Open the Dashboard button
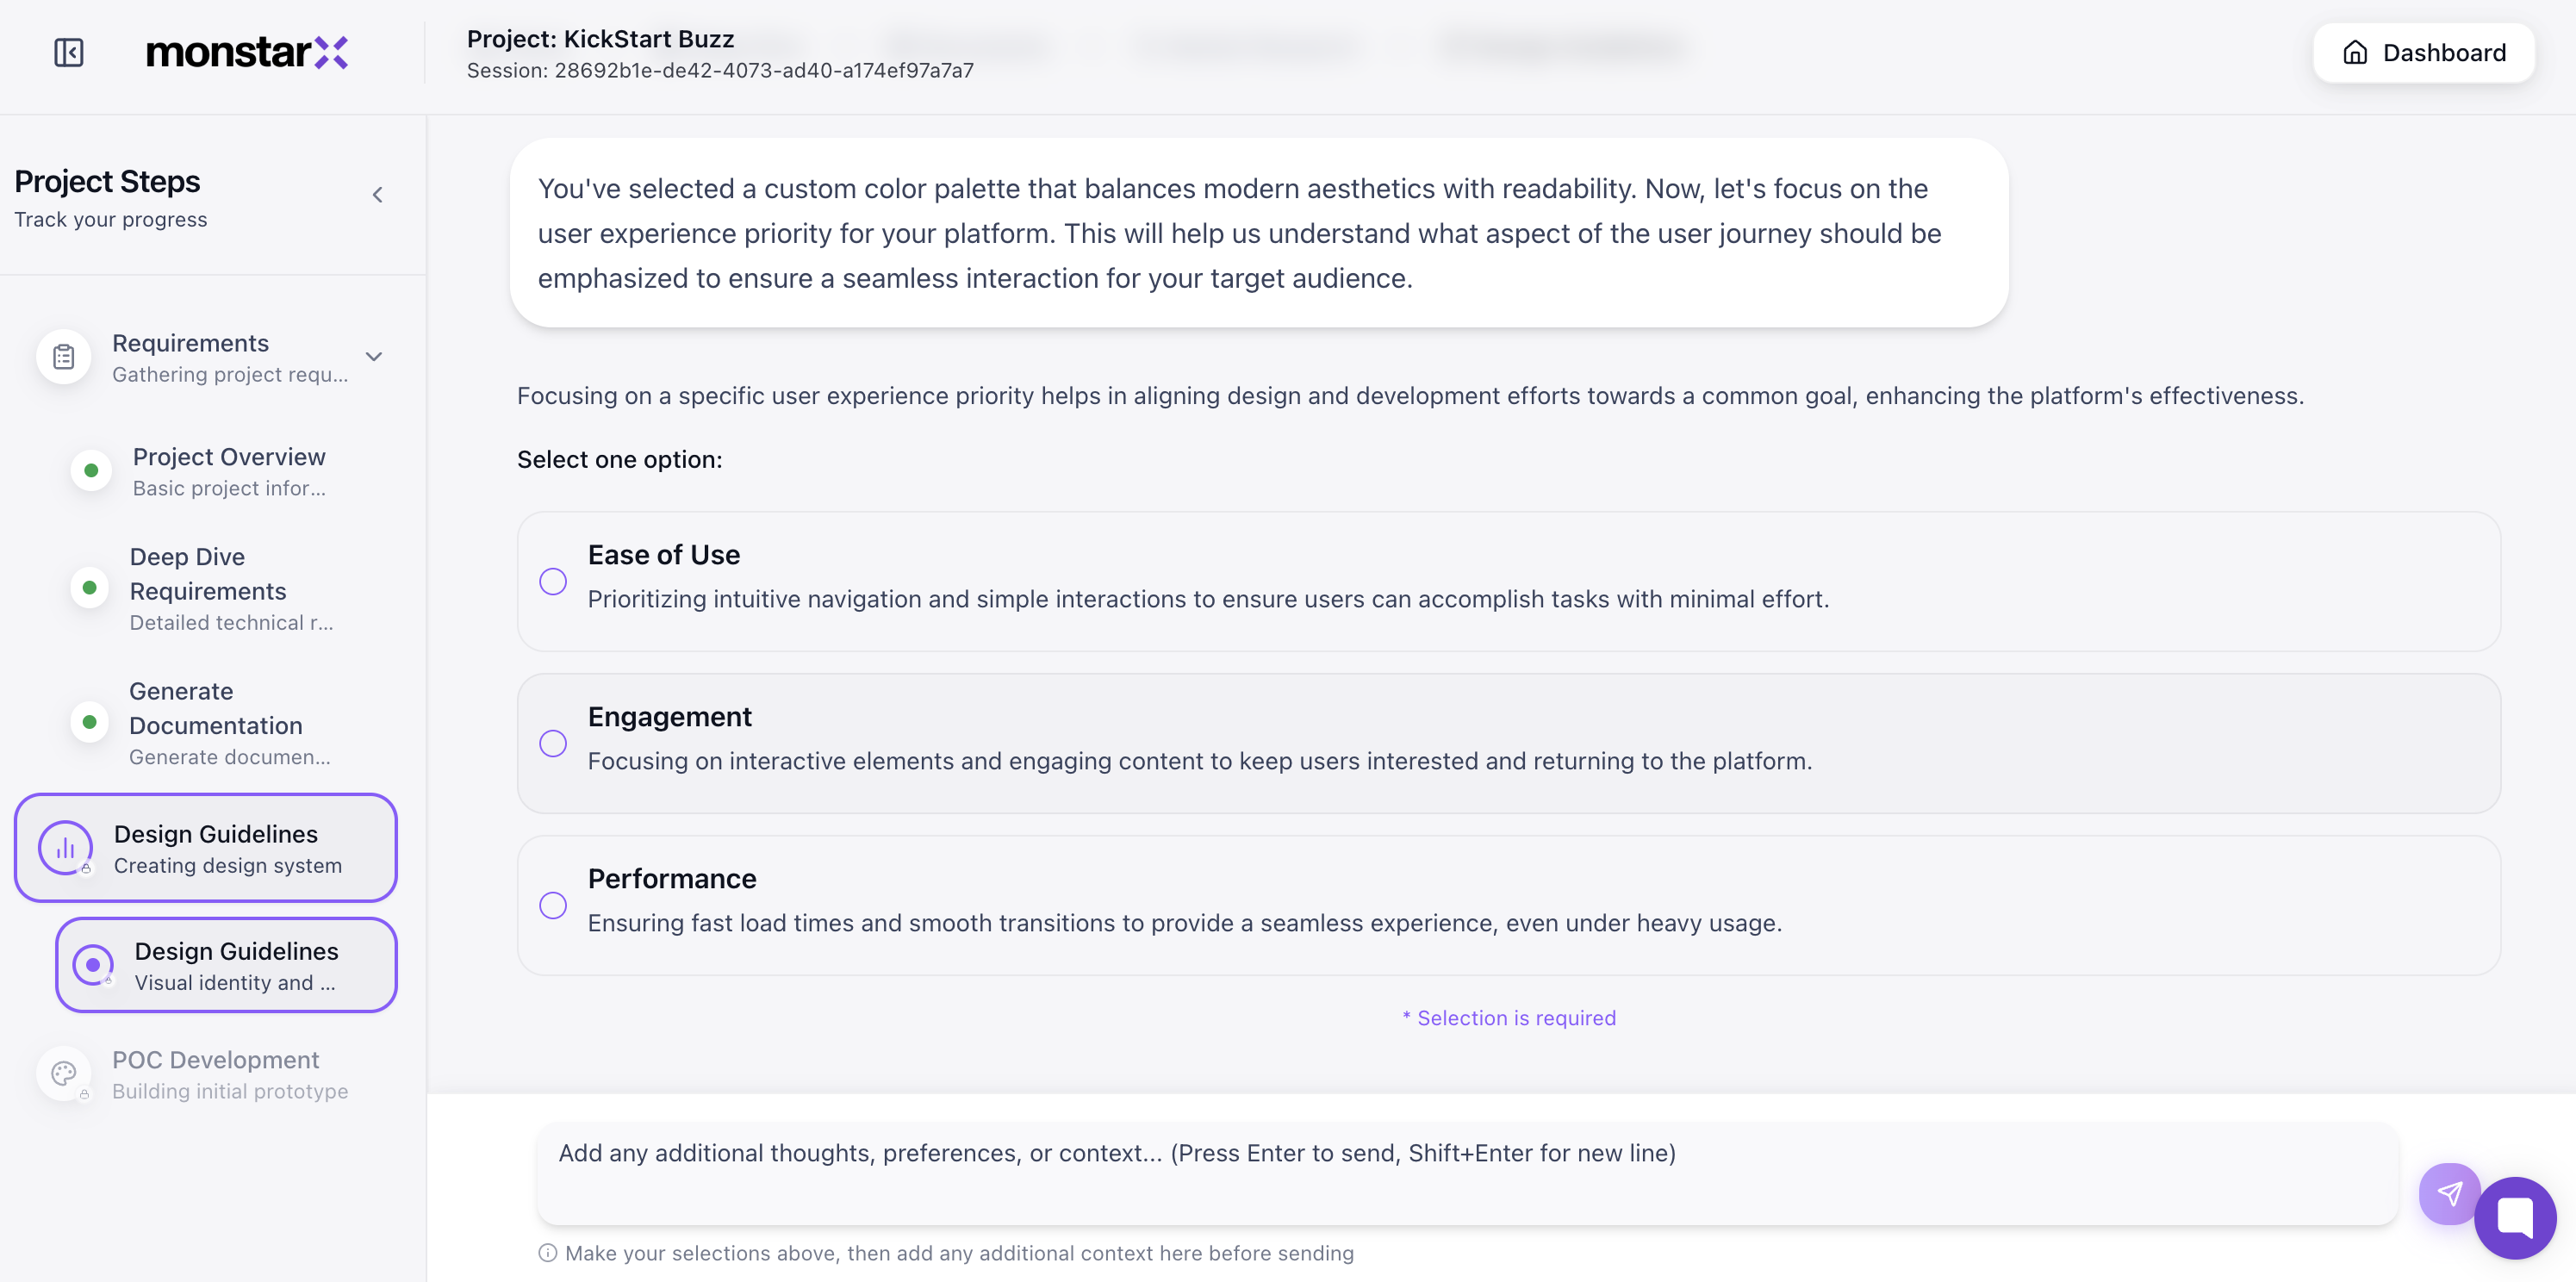This screenshot has height=1282, width=2576. coord(2423,53)
